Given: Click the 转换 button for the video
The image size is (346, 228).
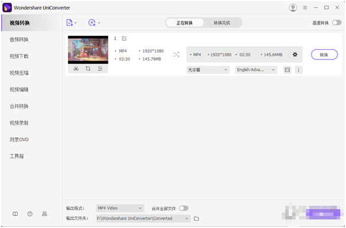Looking at the screenshot, I should coord(324,55).
